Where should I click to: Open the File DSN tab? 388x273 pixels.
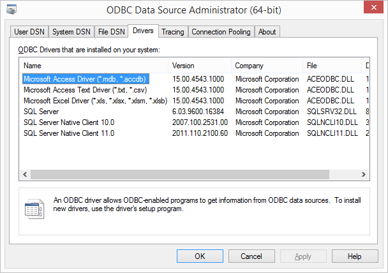tap(111, 32)
